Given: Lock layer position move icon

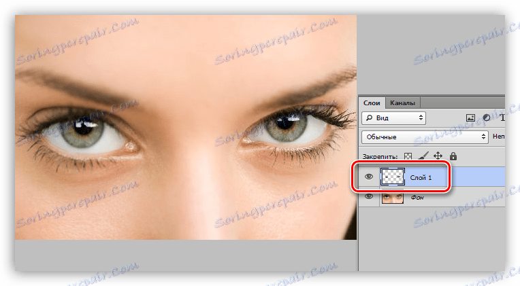Looking at the screenshot, I should click(x=438, y=156).
